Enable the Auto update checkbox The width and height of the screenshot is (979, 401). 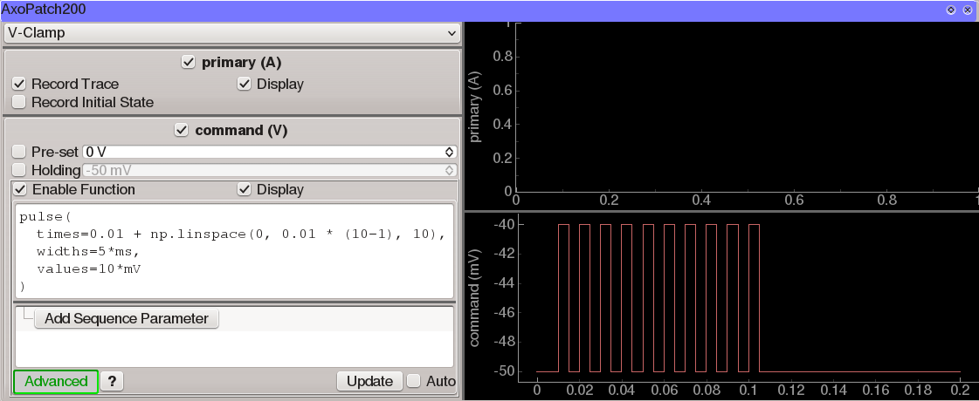pos(413,380)
